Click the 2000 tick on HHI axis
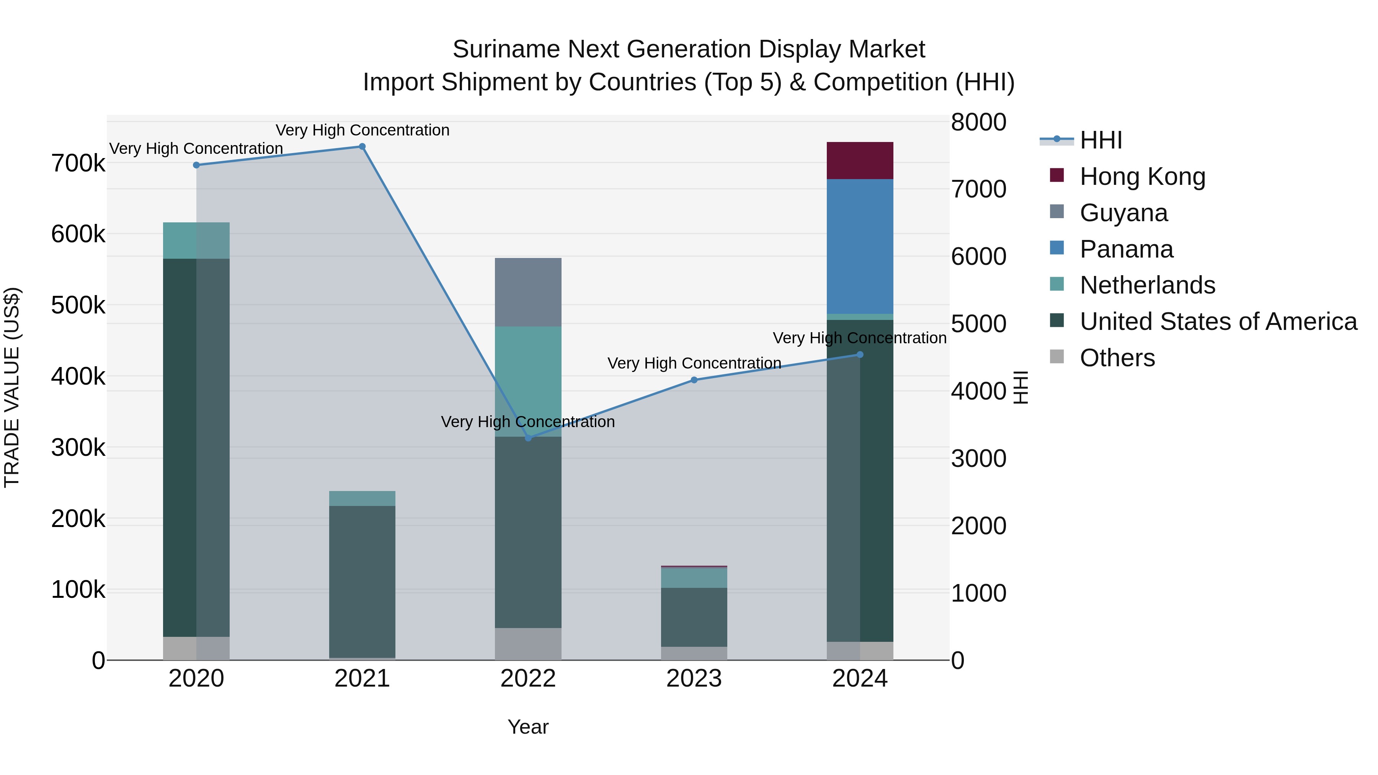Image resolution: width=1378 pixels, height=775 pixels. click(x=978, y=526)
